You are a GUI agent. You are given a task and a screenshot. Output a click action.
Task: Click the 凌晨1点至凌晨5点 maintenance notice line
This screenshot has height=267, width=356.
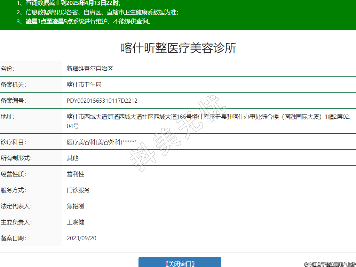[89, 22]
